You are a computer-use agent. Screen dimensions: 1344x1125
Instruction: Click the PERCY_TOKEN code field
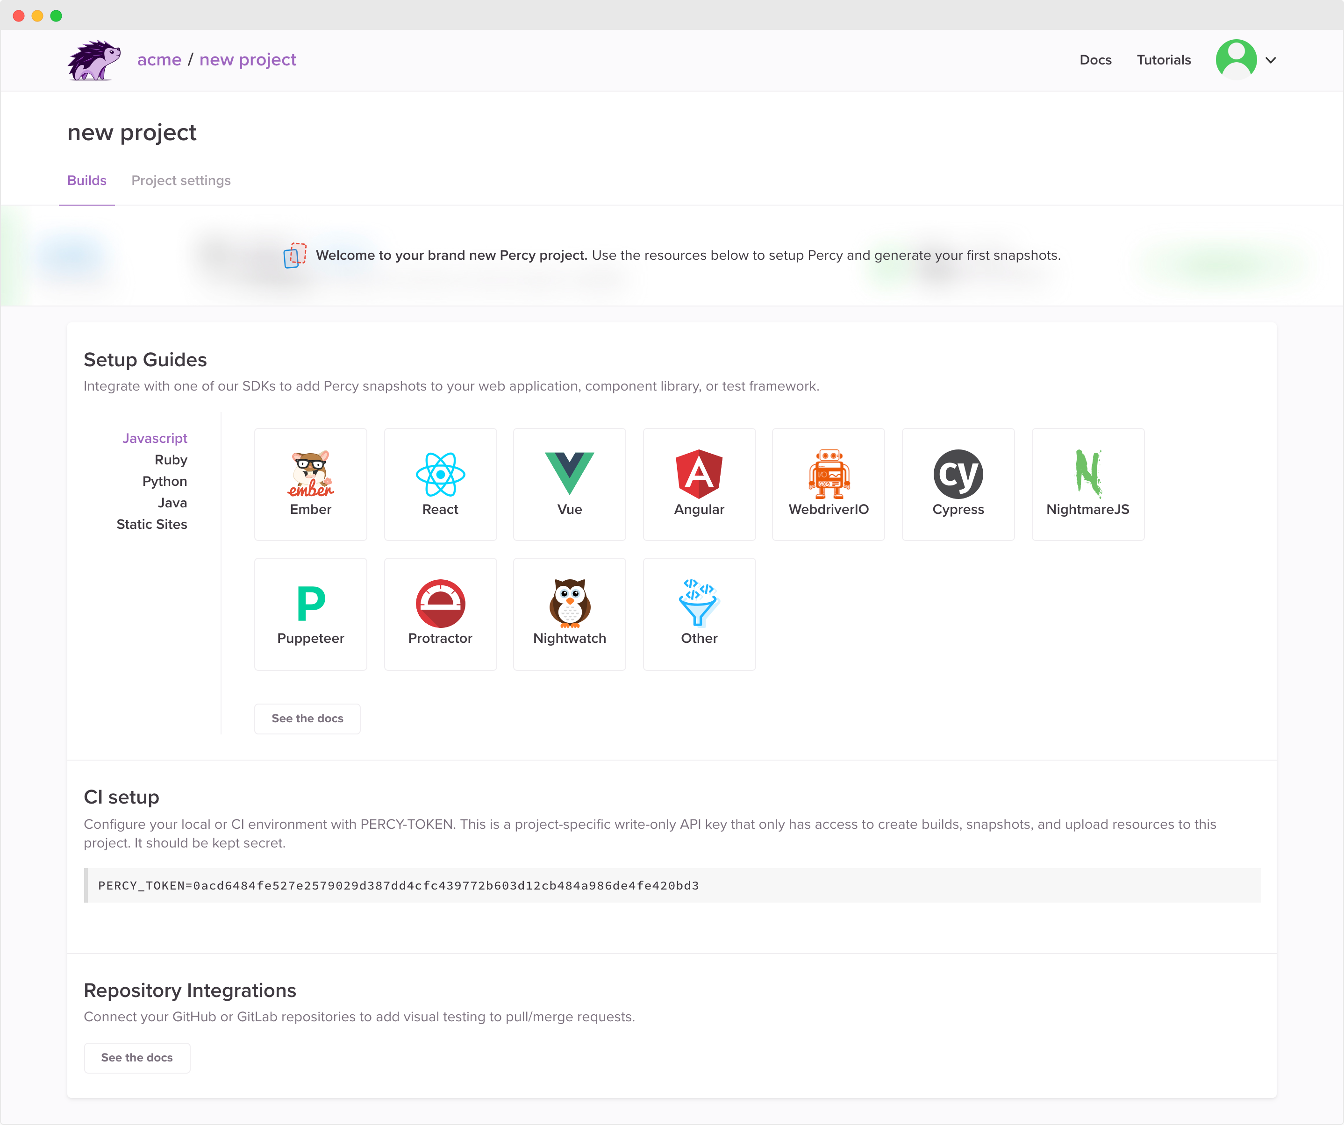click(x=672, y=885)
